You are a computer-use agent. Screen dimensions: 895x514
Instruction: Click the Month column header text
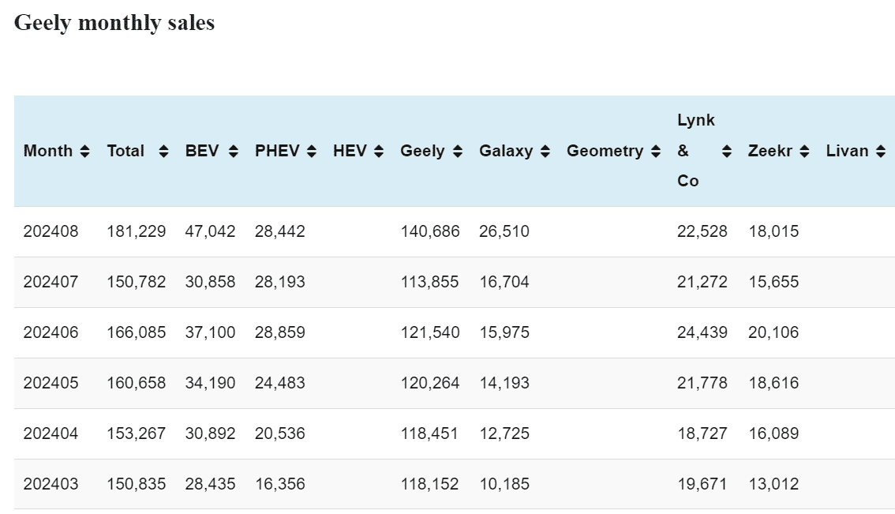(x=48, y=152)
